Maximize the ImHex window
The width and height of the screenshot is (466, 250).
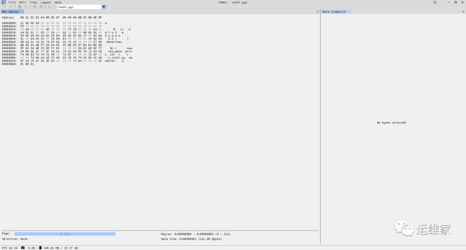pos(455,3)
